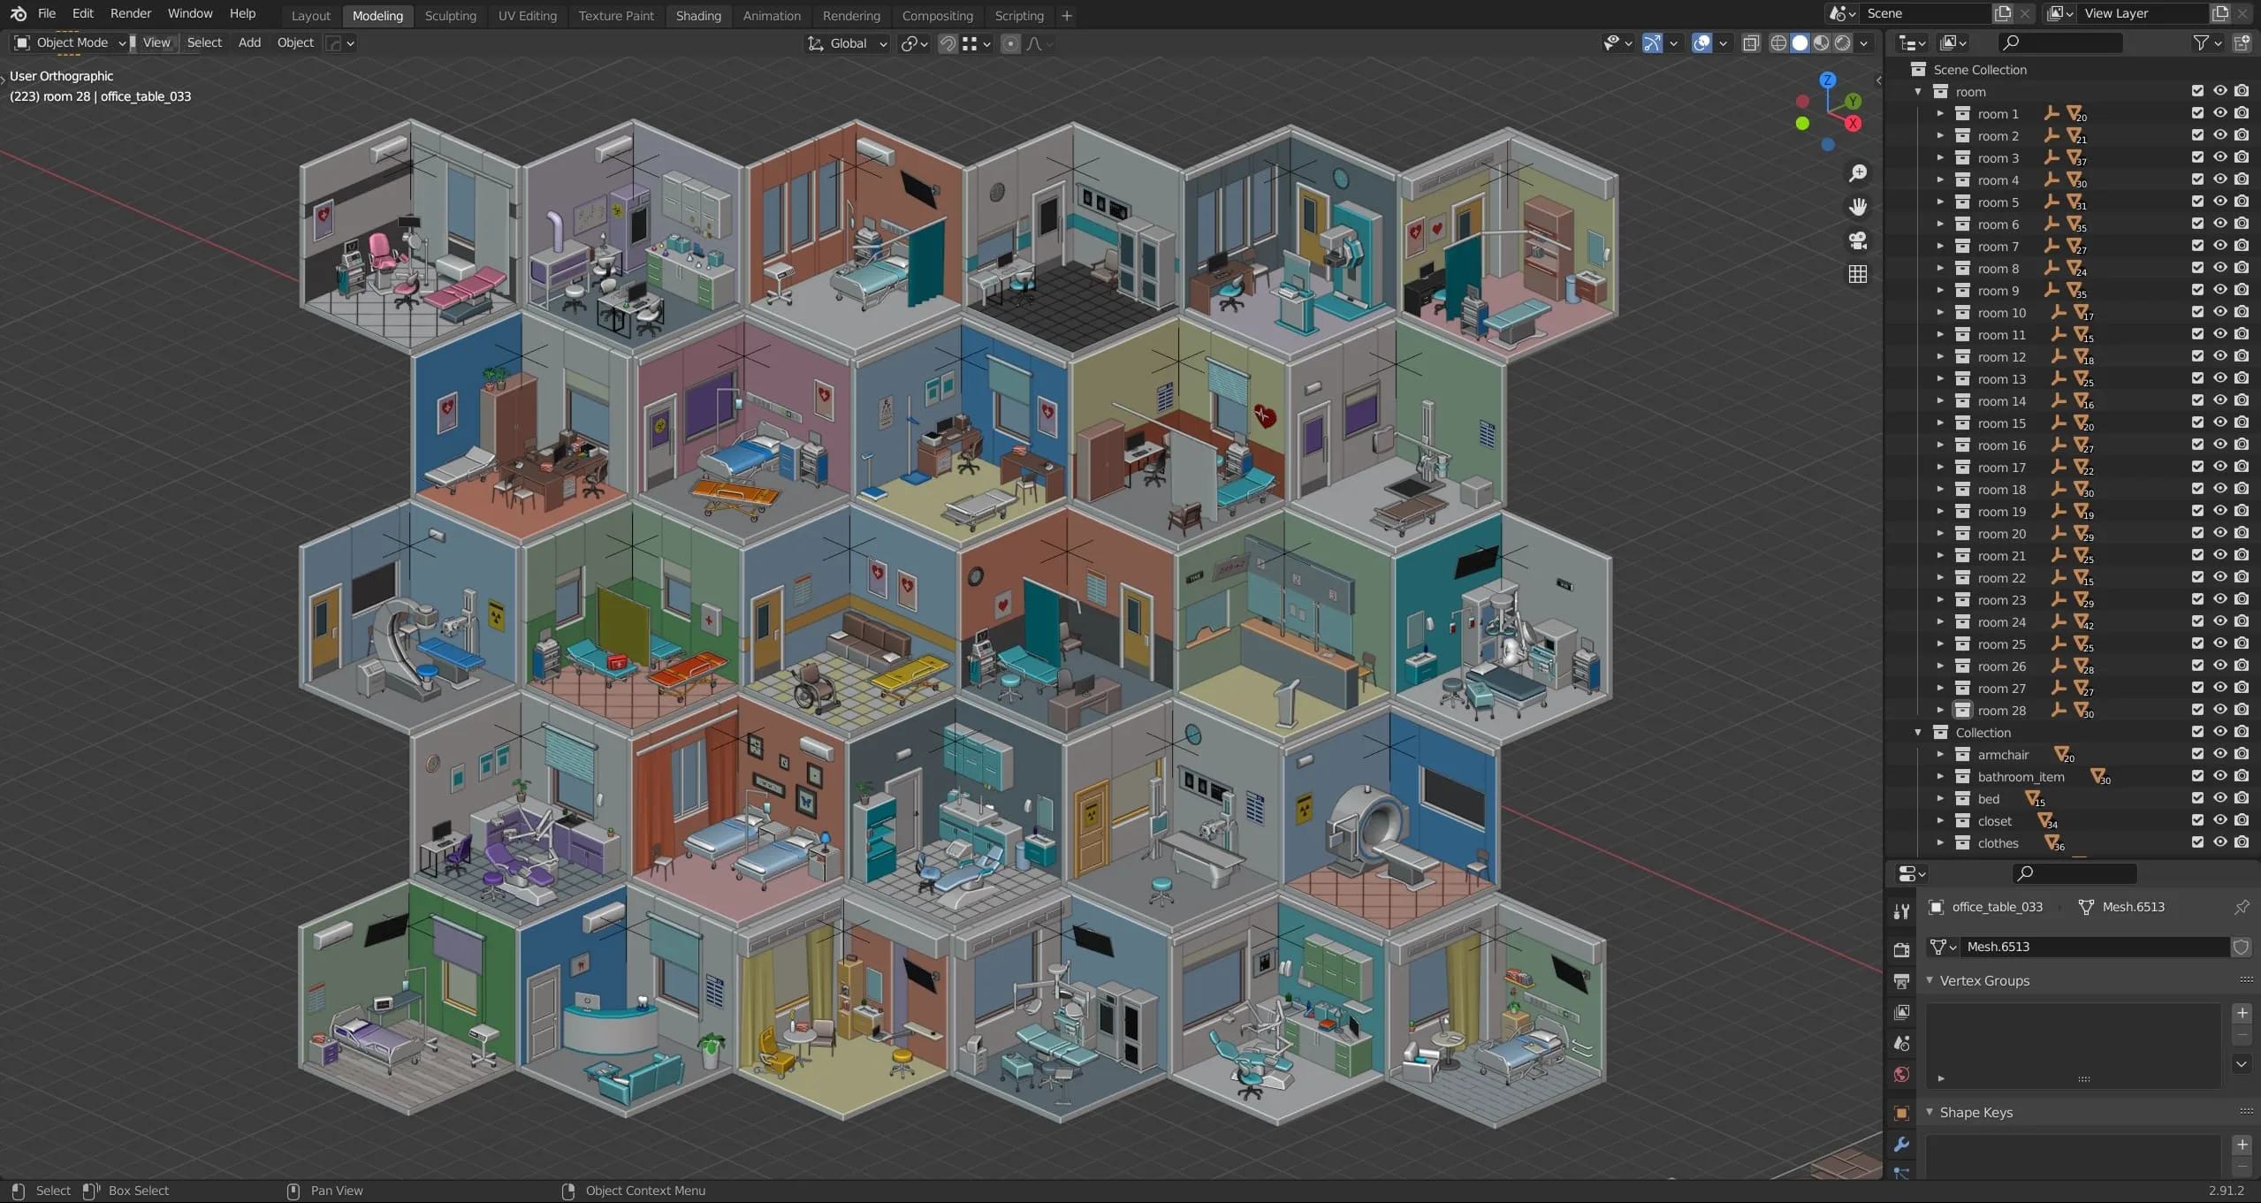Add a new vertex group with plus
2261x1203 pixels.
(2242, 1013)
